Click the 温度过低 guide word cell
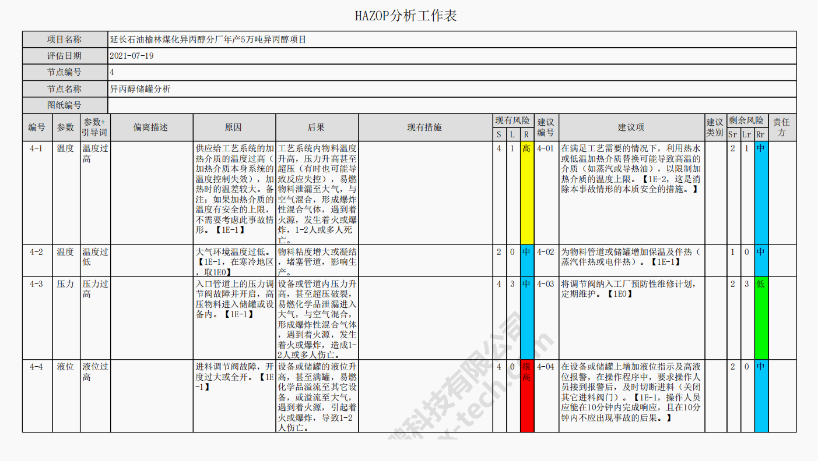This screenshot has width=818, height=461. point(95,260)
